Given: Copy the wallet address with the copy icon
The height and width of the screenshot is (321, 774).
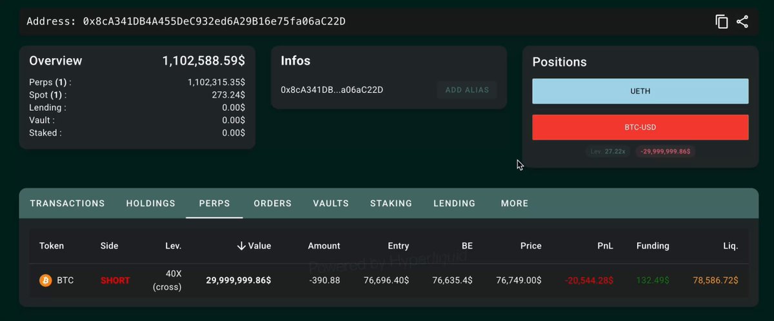Looking at the screenshot, I should pyautogui.click(x=722, y=22).
